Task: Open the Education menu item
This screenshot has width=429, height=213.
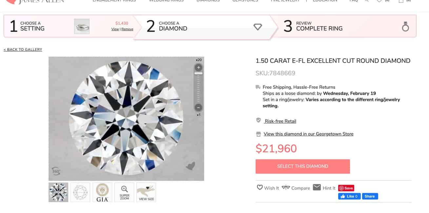Action: [x=325, y=1]
